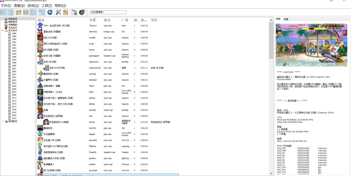Screen dimensions: 351x176
Task: Click the game icon of the batcirj row
Action: (x=40, y=50)
